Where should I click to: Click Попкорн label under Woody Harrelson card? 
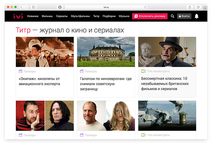(x=91, y=135)
